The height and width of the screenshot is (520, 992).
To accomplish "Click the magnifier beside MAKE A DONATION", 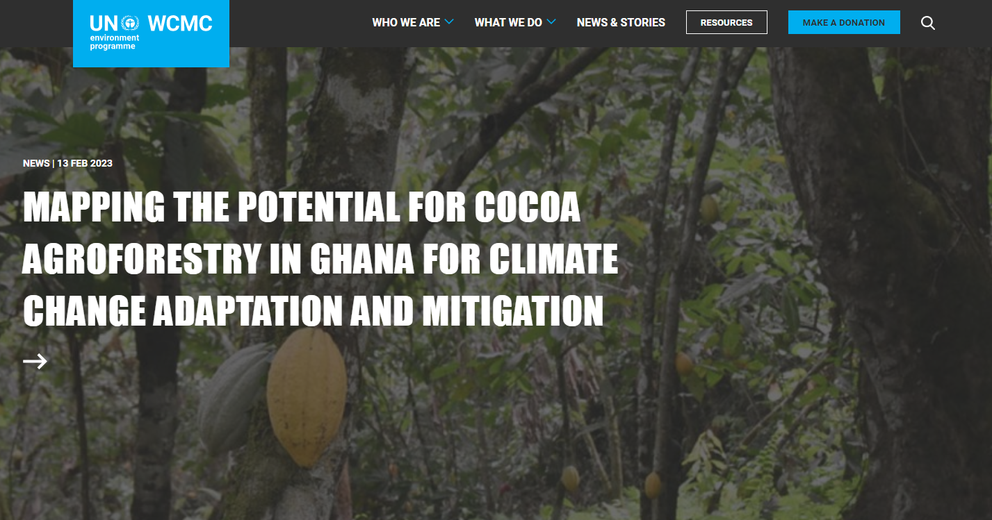I will click(x=928, y=22).
